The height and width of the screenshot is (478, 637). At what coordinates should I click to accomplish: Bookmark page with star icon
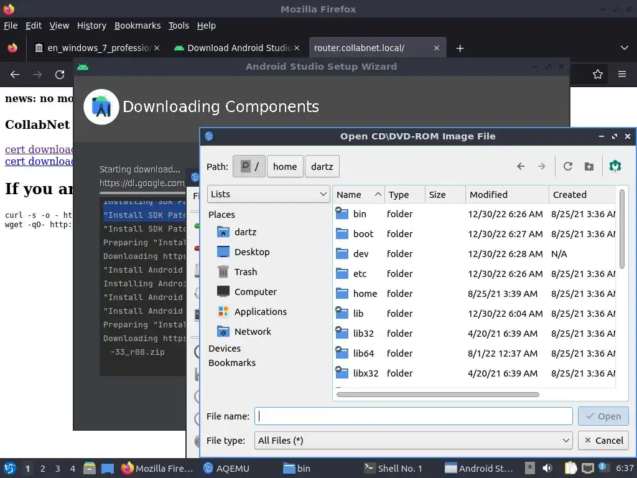(x=598, y=75)
